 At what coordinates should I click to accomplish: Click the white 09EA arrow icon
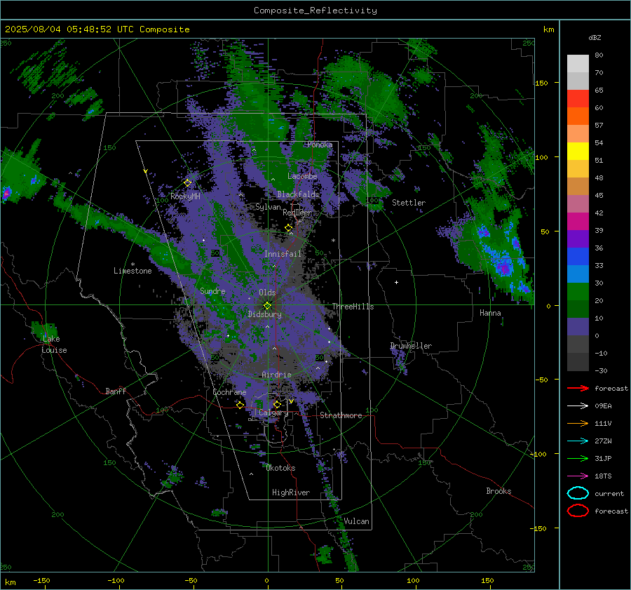click(x=578, y=406)
